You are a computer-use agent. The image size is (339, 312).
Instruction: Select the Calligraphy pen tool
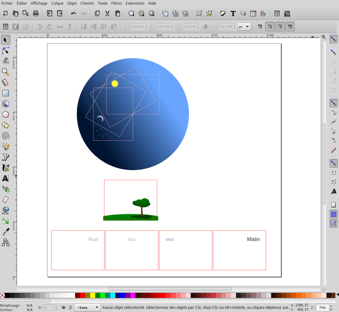(5, 168)
